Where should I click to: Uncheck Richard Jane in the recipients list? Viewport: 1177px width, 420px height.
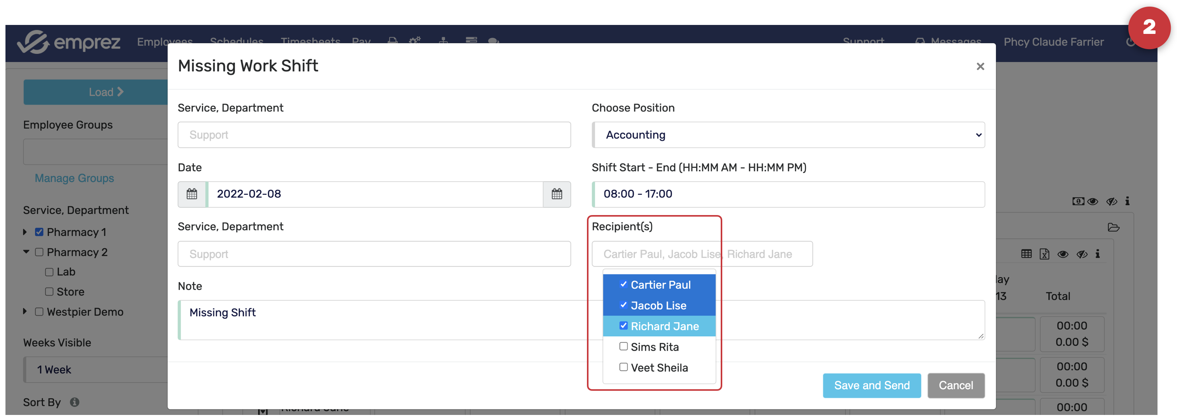623,325
